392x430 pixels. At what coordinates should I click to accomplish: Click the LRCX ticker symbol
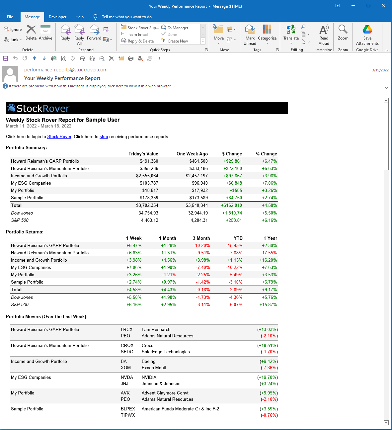(127, 329)
